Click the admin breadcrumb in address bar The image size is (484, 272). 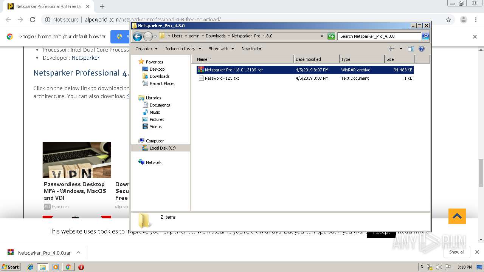pyautogui.click(x=194, y=36)
